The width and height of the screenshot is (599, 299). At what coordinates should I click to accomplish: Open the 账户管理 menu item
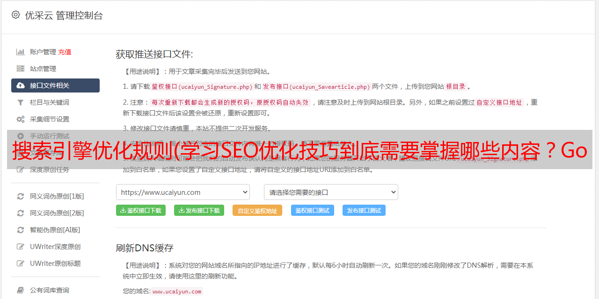[43, 52]
